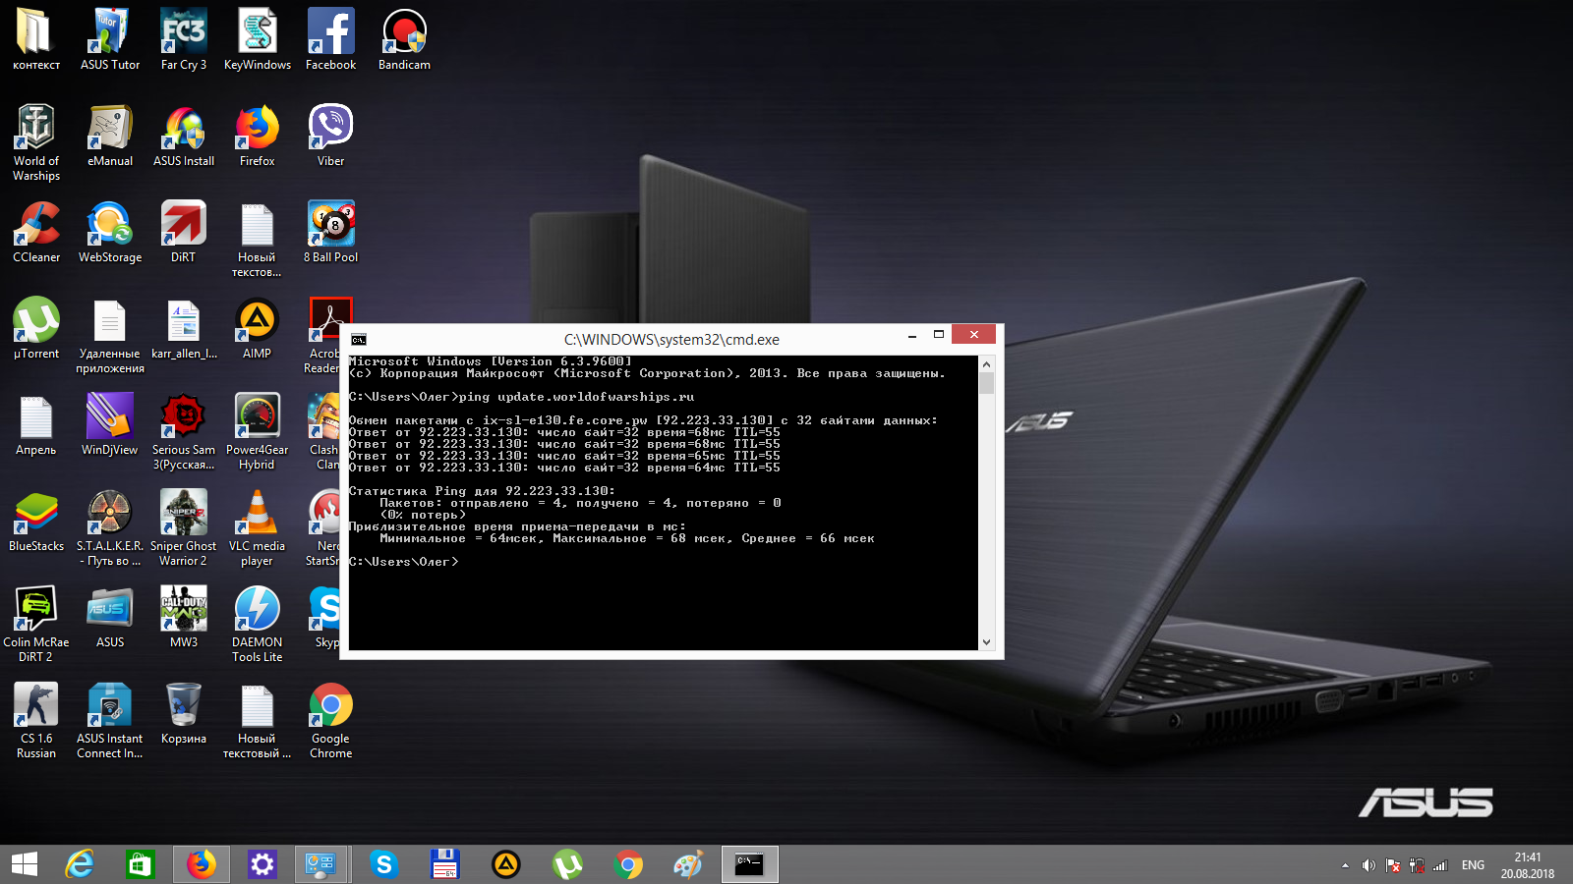The image size is (1573, 884).
Task: Click the DAEMON Tools Lite icon
Action: click(x=257, y=624)
